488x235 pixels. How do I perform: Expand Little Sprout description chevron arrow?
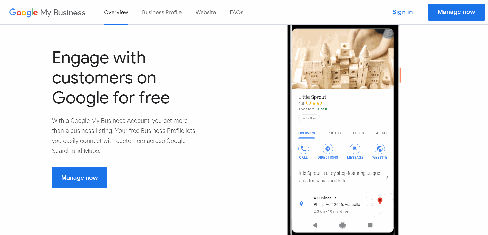pyautogui.click(x=387, y=177)
